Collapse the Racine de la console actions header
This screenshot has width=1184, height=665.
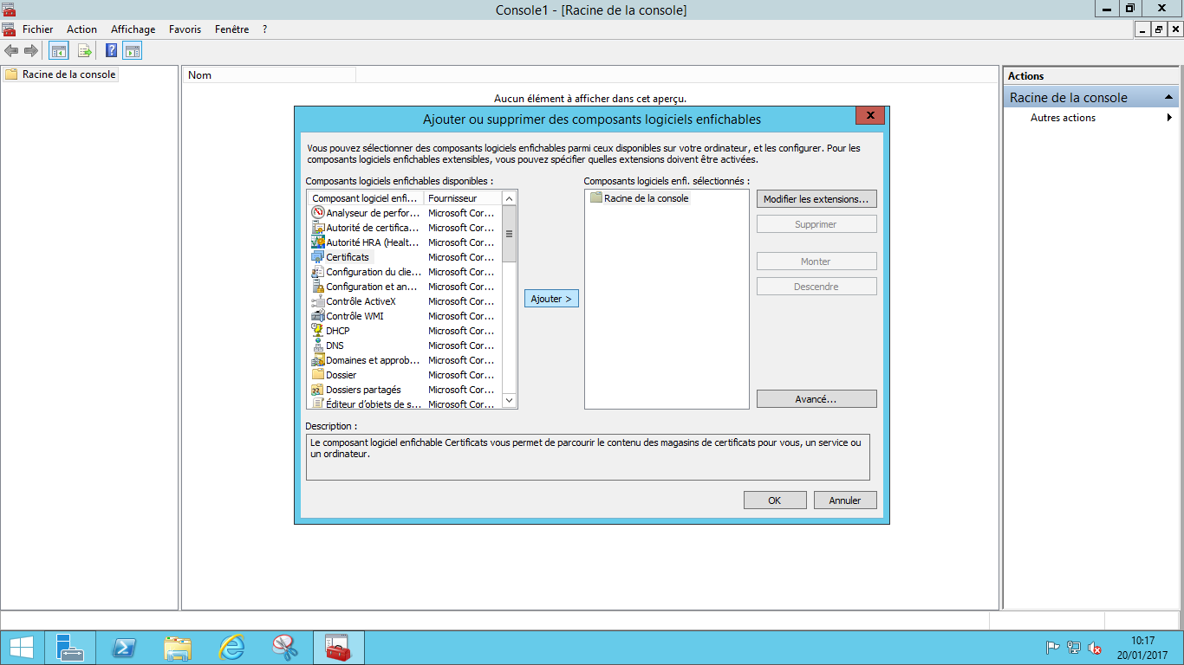[1168, 98]
